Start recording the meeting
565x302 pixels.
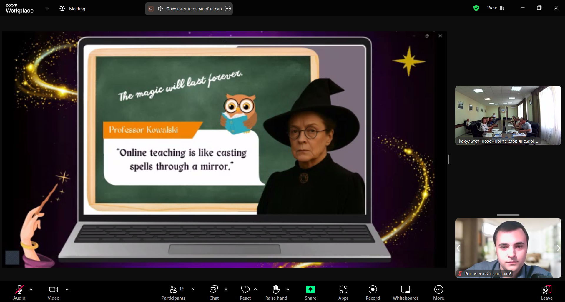[373, 292]
